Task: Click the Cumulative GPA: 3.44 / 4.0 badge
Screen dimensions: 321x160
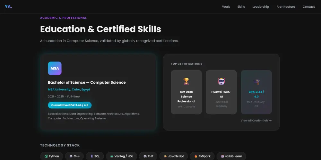Action: click(70, 105)
